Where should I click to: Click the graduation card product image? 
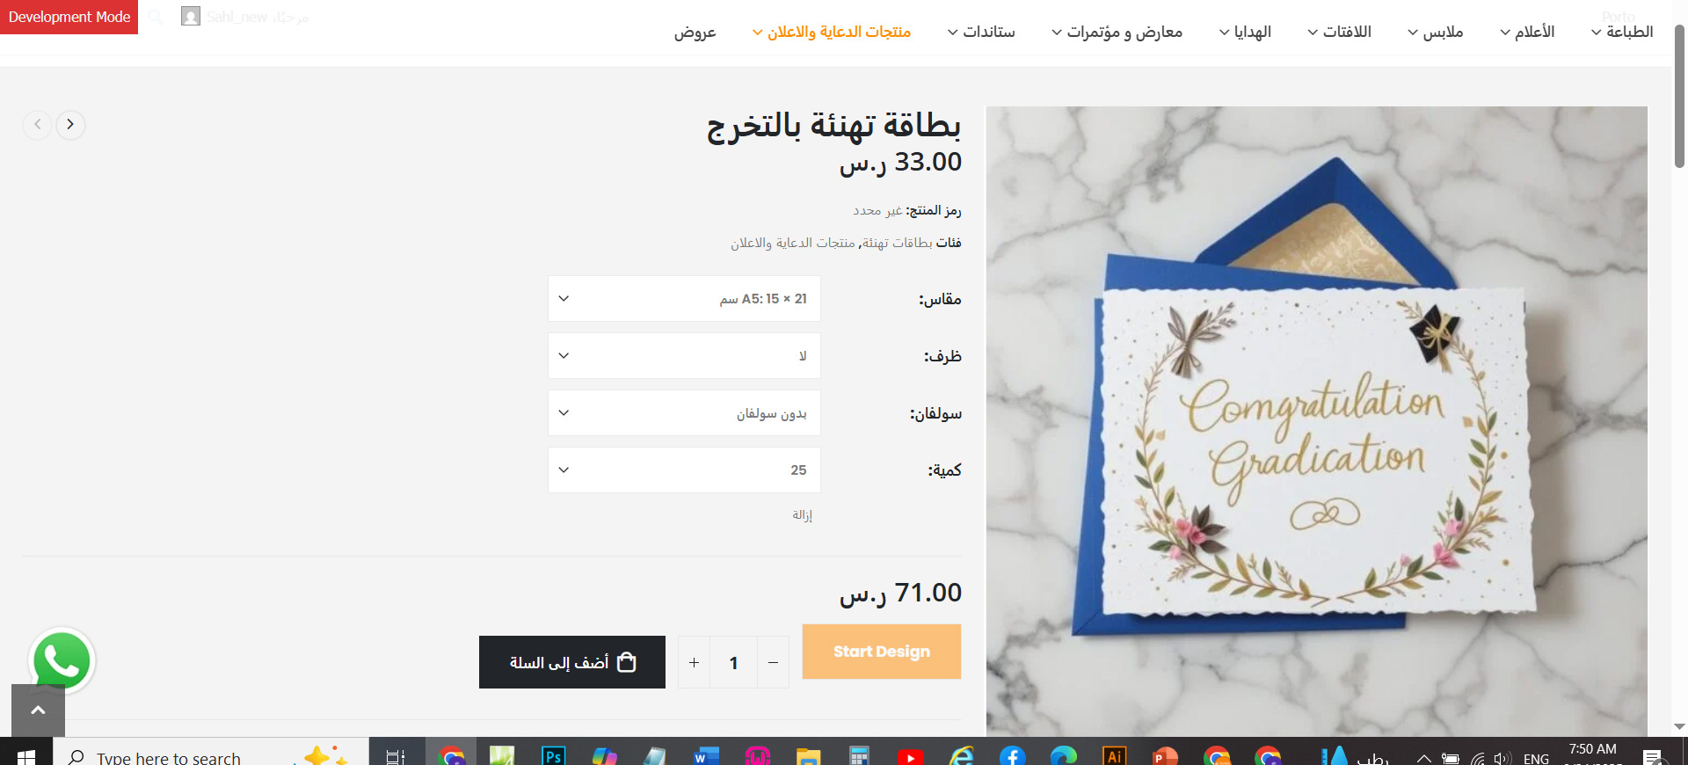(x=1316, y=421)
